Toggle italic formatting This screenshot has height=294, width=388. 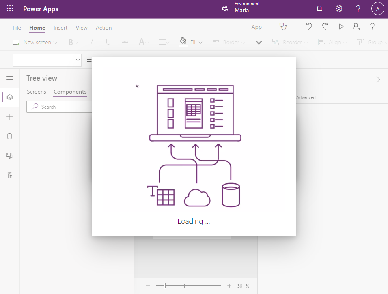(92, 42)
